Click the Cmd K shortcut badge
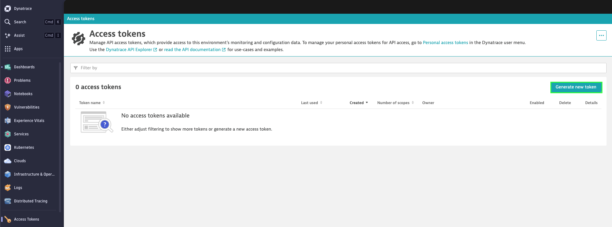This screenshot has width=612, height=227. click(x=52, y=22)
